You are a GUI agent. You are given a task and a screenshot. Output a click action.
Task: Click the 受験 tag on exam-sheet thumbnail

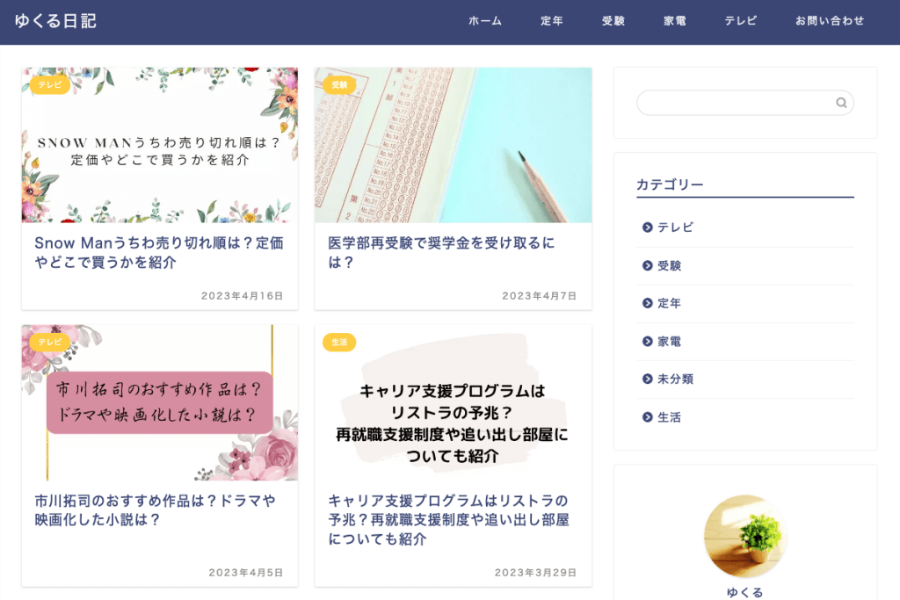[339, 85]
